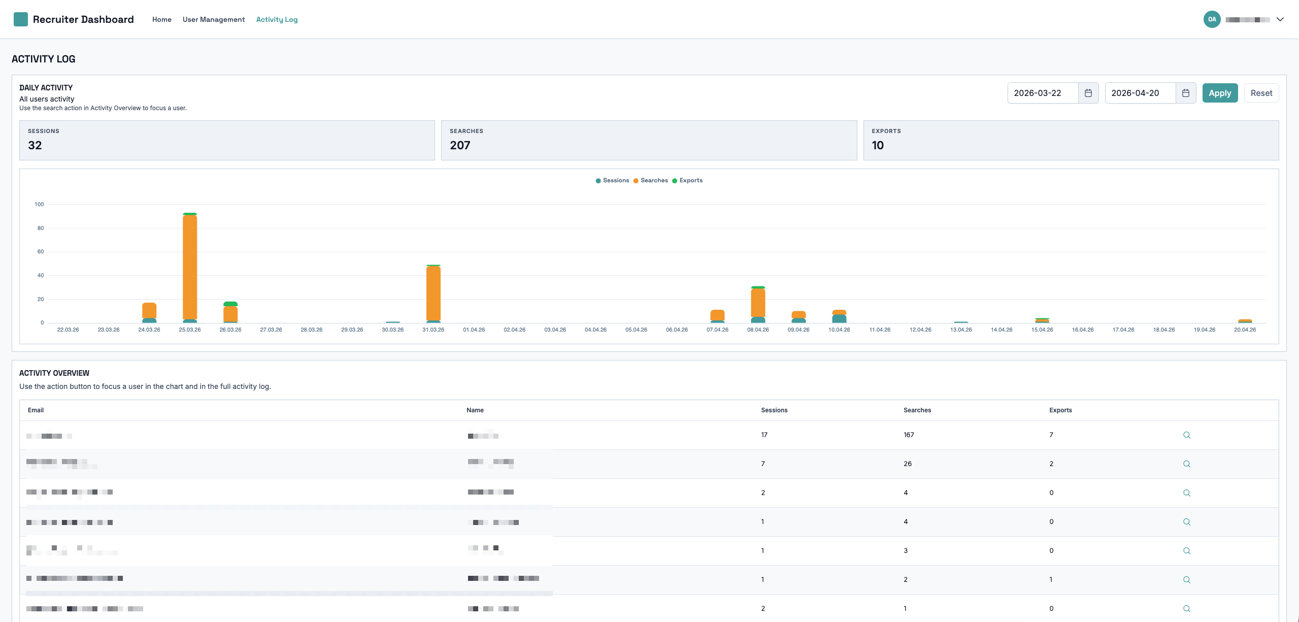Image resolution: width=1299 pixels, height=622 pixels.
Task: Focus the user with 26 searches via magnifier
Action: click(x=1186, y=464)
